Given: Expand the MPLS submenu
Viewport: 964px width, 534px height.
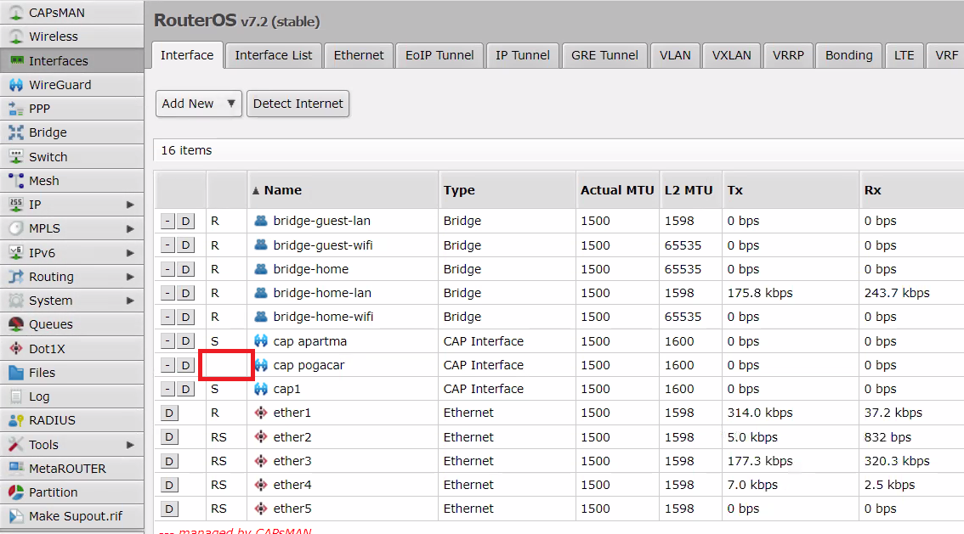Looking at the screenshot, I should pos(130,228).
